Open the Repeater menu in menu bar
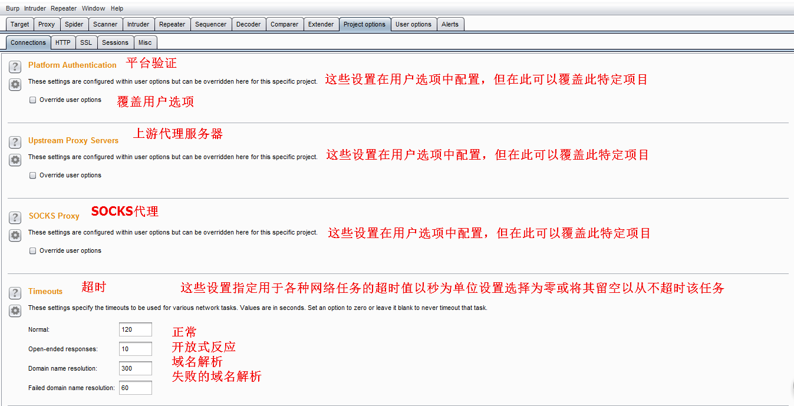Image resolution: width=794 pixels, height=406 pixels. click(x=64, y=8)
